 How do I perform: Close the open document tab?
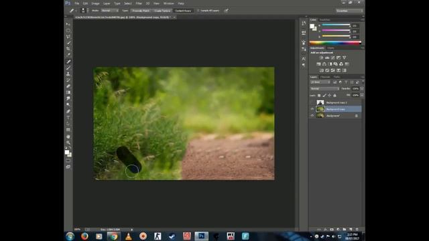point(174,17)
